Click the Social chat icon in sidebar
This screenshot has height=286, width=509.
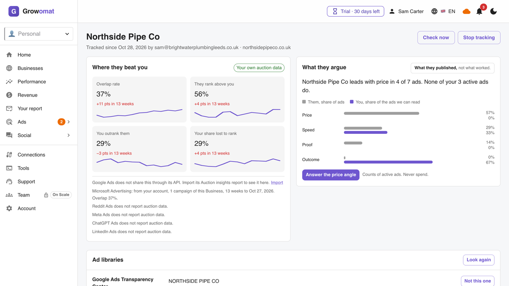point(9,135)
